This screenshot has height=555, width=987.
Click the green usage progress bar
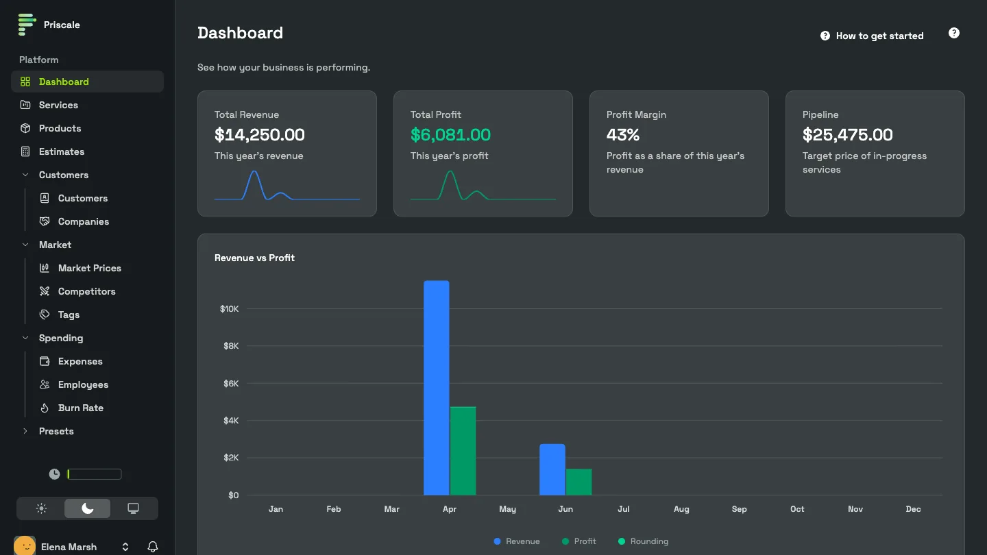[x=95, y=474]
